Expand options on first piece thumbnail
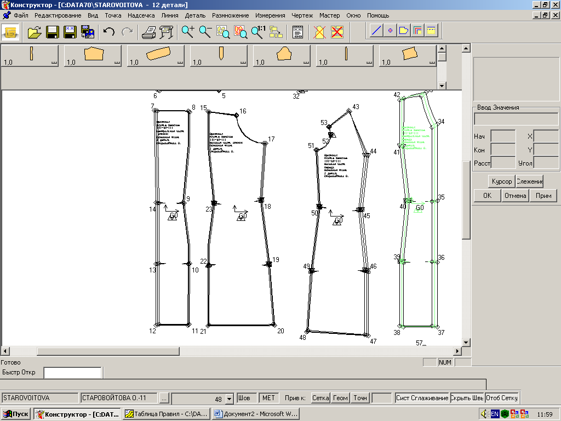 click(54, 63)
